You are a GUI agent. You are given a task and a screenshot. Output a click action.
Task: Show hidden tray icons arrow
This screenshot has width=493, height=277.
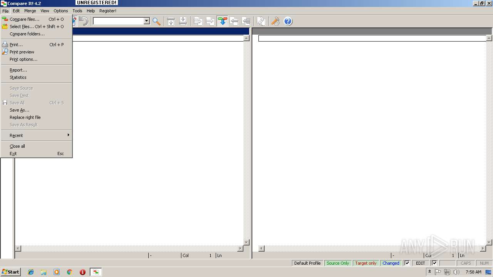(x=429, y=272)
